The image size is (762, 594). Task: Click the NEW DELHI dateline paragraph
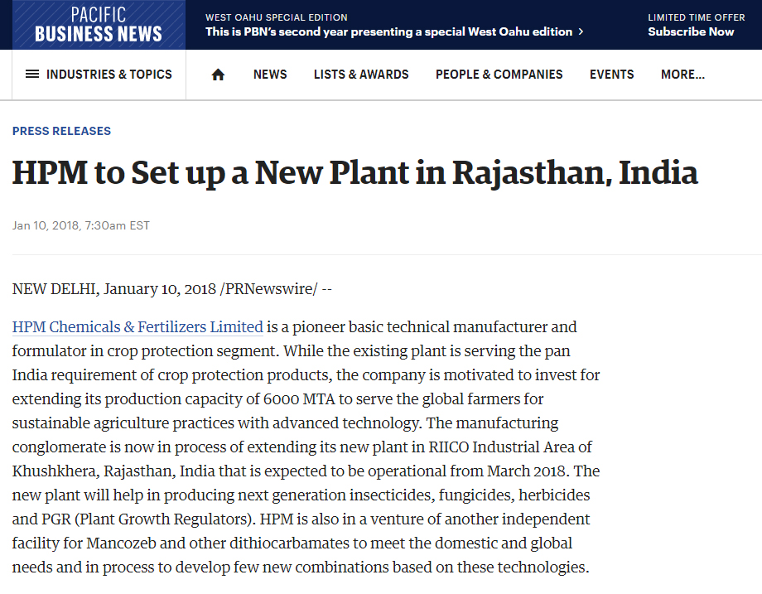pos(172,289)
